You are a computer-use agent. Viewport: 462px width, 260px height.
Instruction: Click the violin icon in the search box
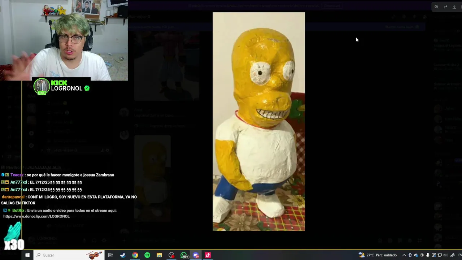[94, 255]
